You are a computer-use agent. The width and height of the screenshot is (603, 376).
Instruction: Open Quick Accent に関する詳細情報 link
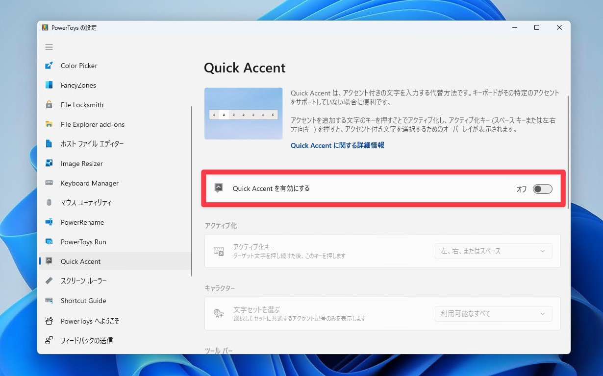pyautogui.click(x=337, y=145)
